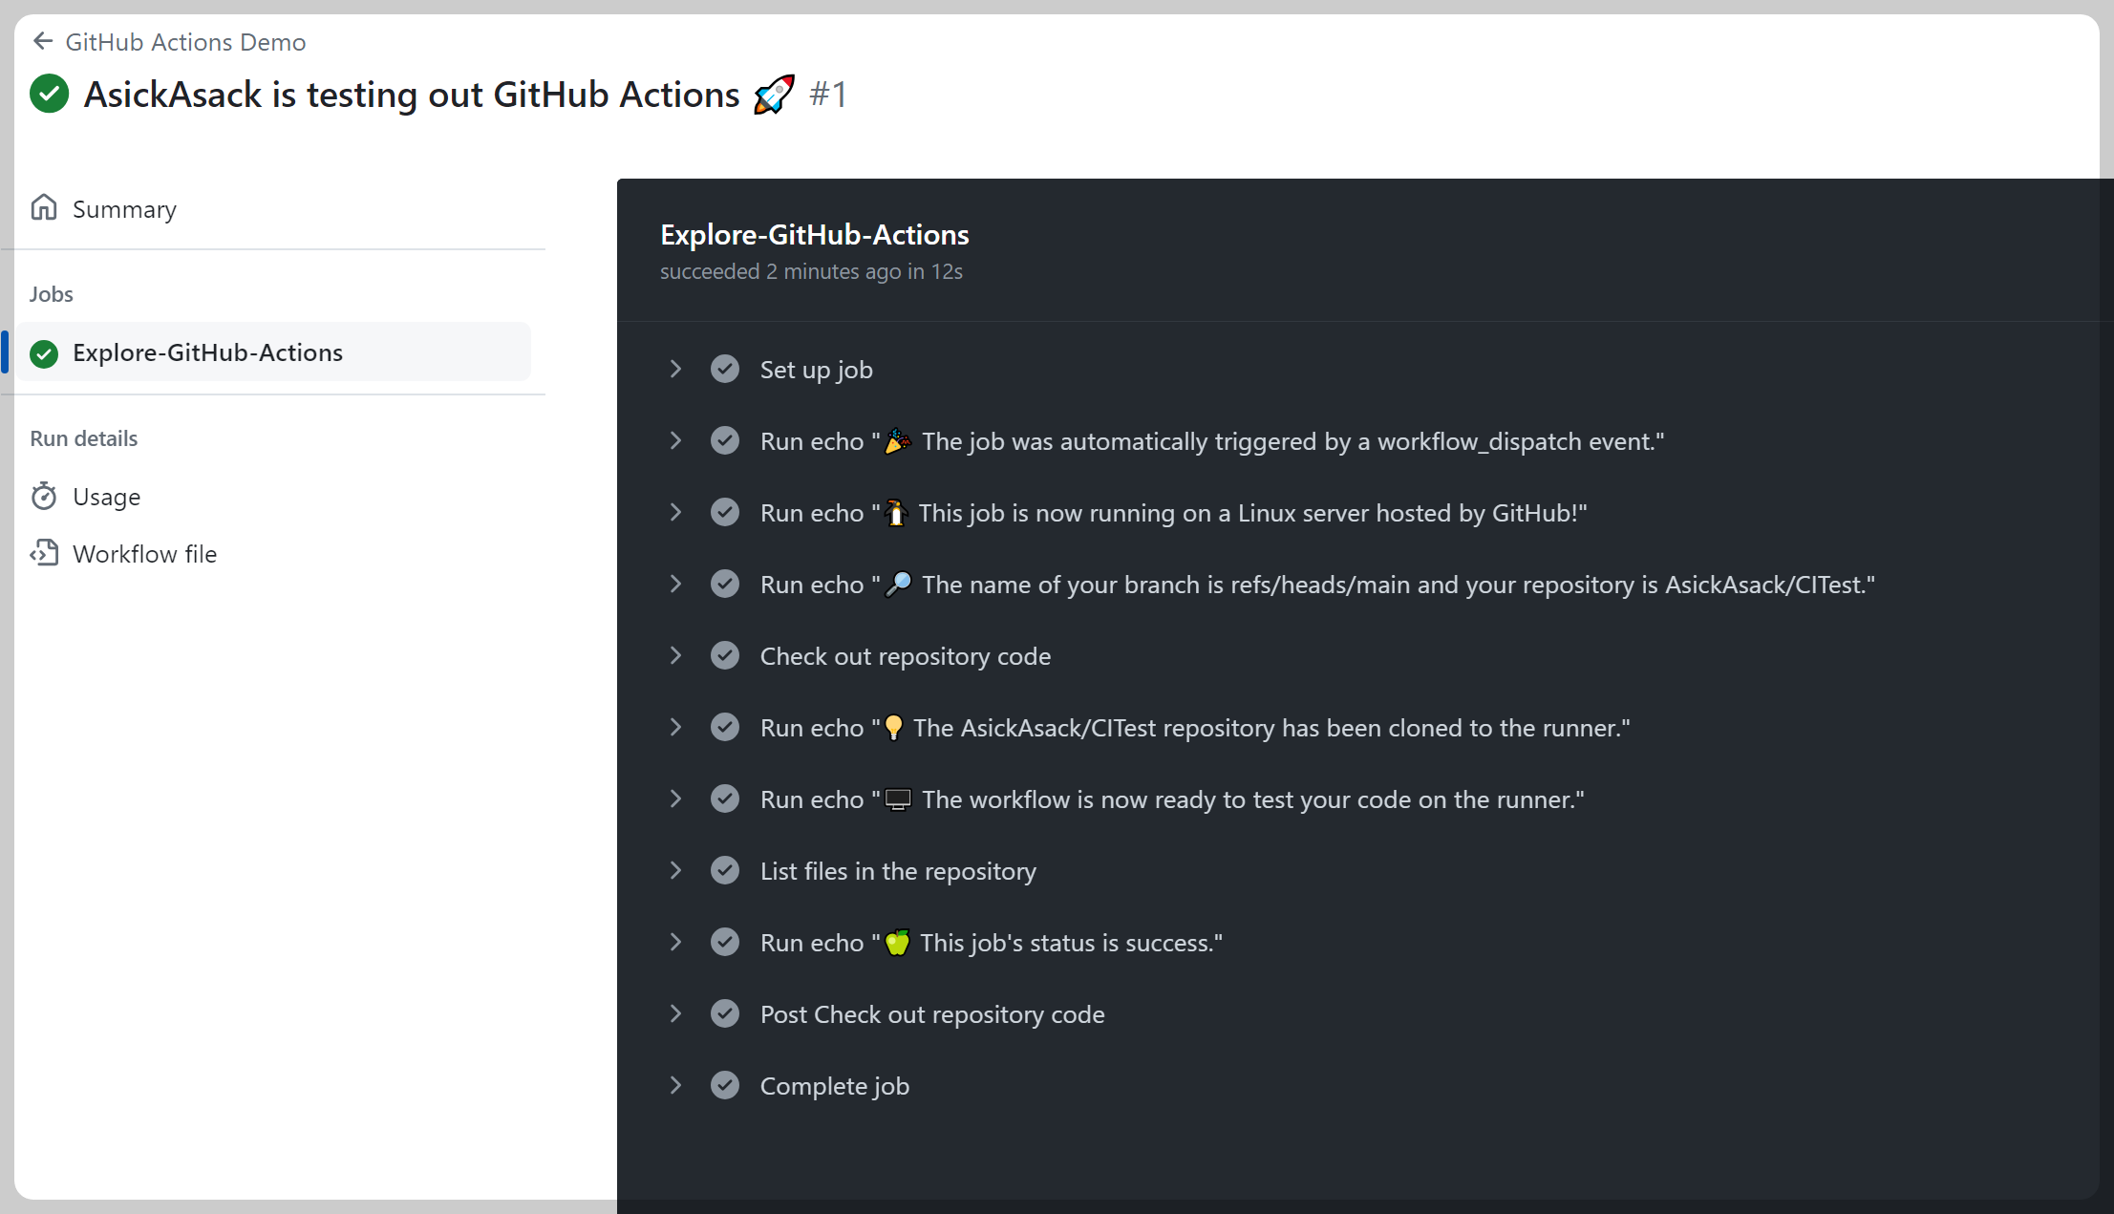Click the back arrow icon beside GitHub Actions Demo
The height and width of the screenshot is (1214, 2114).
[42, 41]
